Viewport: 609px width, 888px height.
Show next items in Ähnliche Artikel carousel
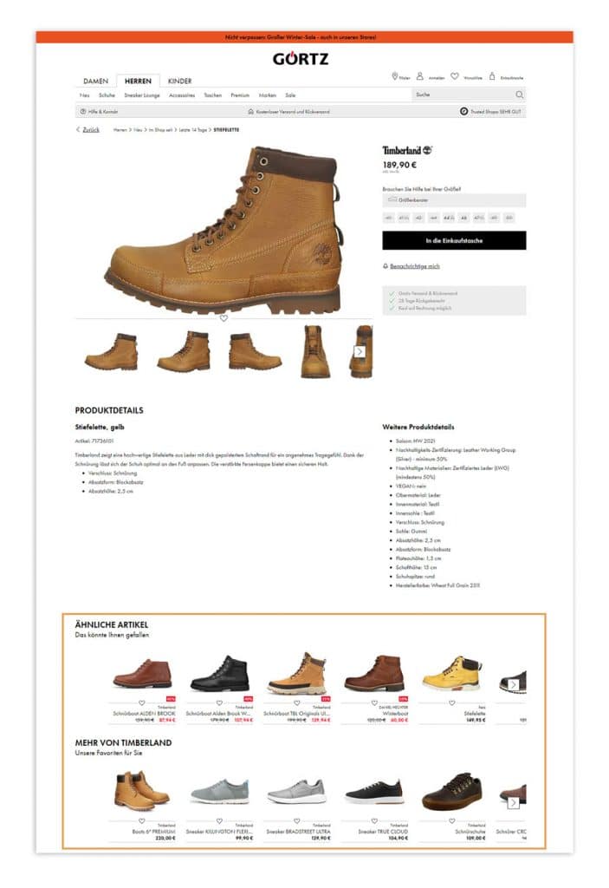(x=514, y=685)
